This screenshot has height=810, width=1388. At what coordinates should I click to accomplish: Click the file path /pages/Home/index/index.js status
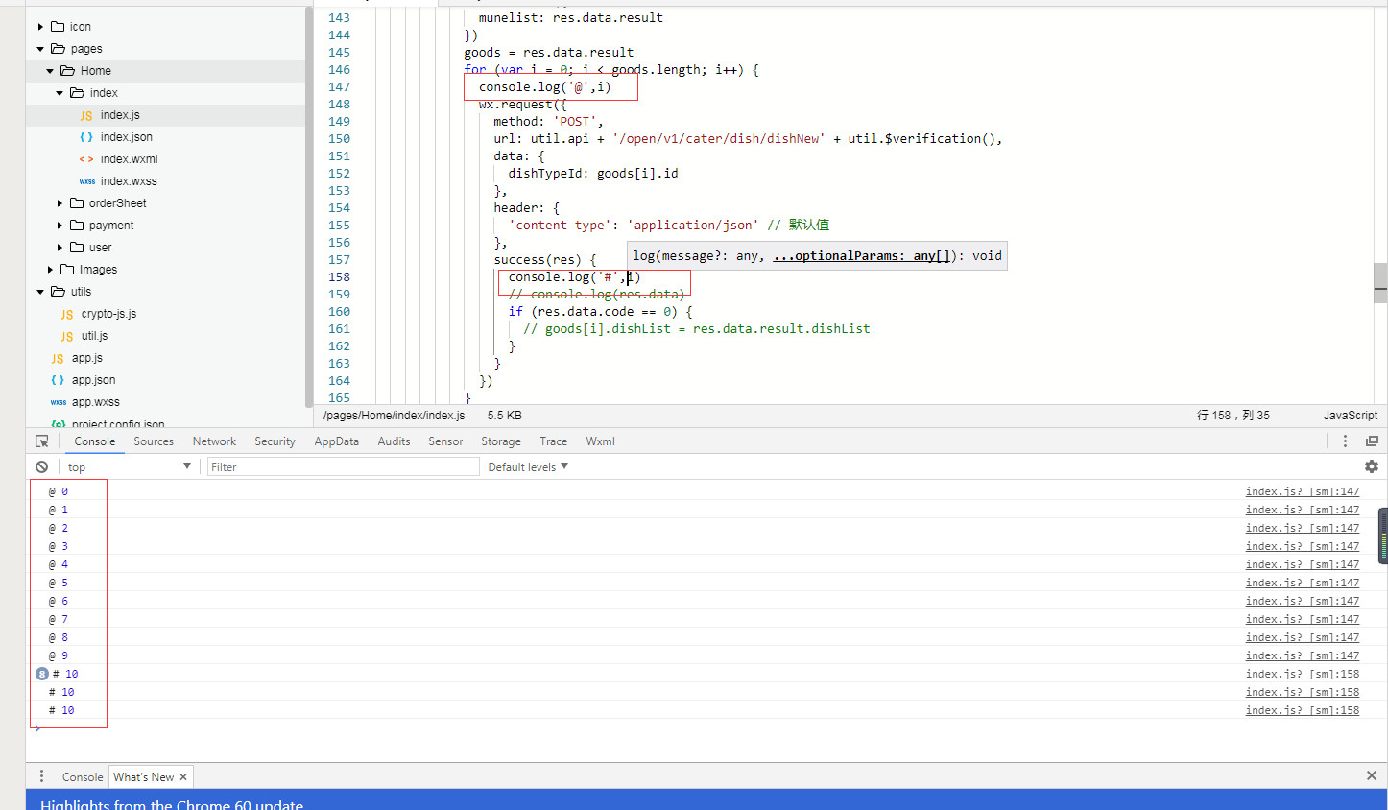click(394, 416)
